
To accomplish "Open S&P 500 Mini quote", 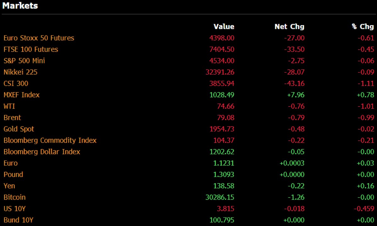I will (24, 61).
